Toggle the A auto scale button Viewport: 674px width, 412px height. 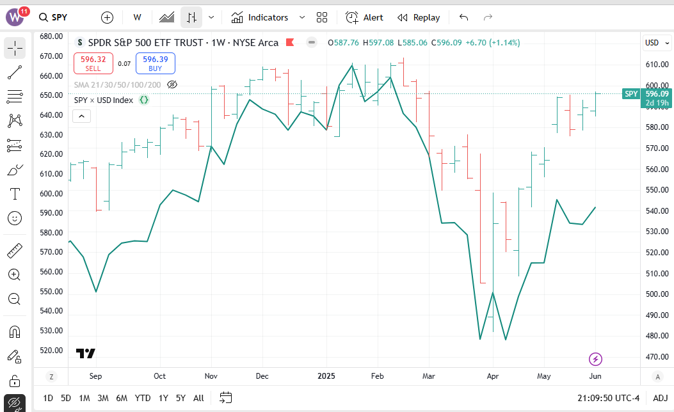point(657,377)
